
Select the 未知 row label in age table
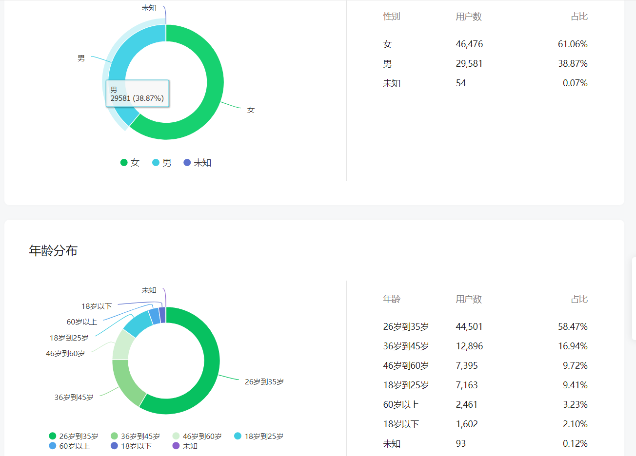point(392,444)
